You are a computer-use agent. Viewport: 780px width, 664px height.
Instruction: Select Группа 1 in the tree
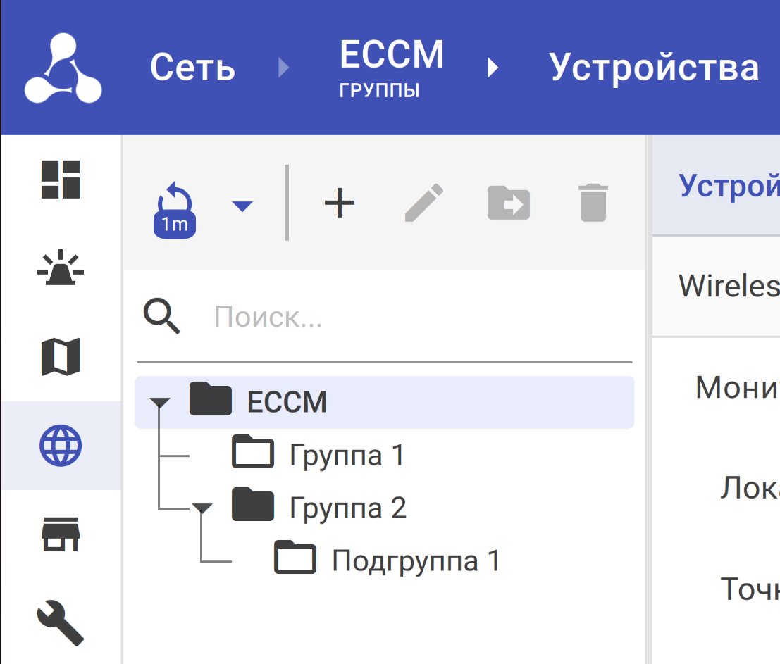(x=347, y=456)
